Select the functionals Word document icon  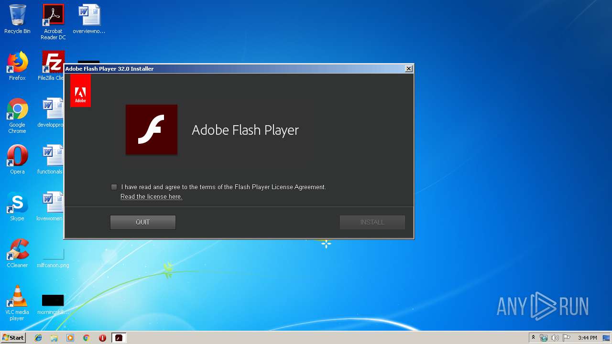[x=51, y=160]
